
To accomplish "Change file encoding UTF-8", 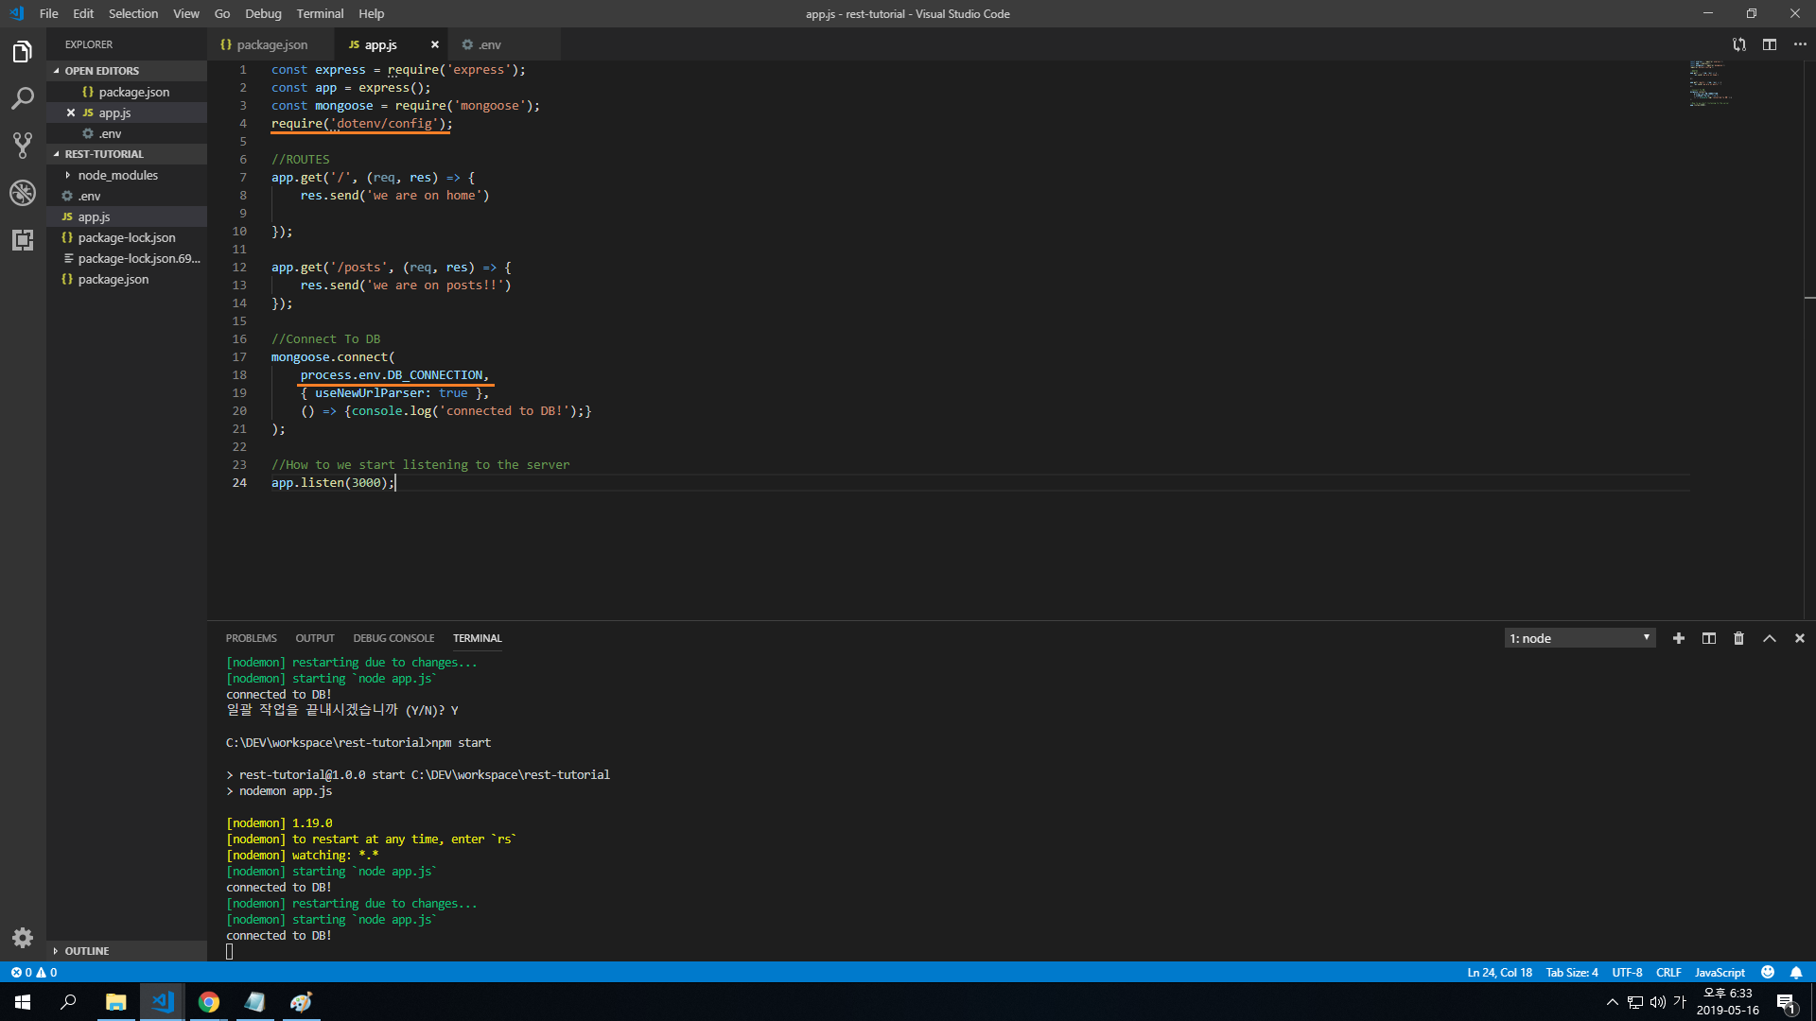I will (x=1627, y=972).
